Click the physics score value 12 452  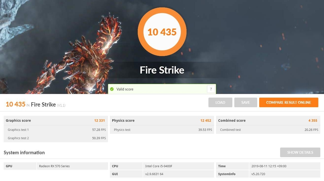206,120
